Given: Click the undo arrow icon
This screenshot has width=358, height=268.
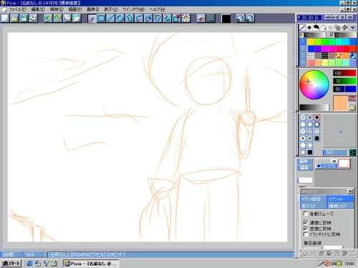Looking at the screenshot, I should click(x=48, y=19).
